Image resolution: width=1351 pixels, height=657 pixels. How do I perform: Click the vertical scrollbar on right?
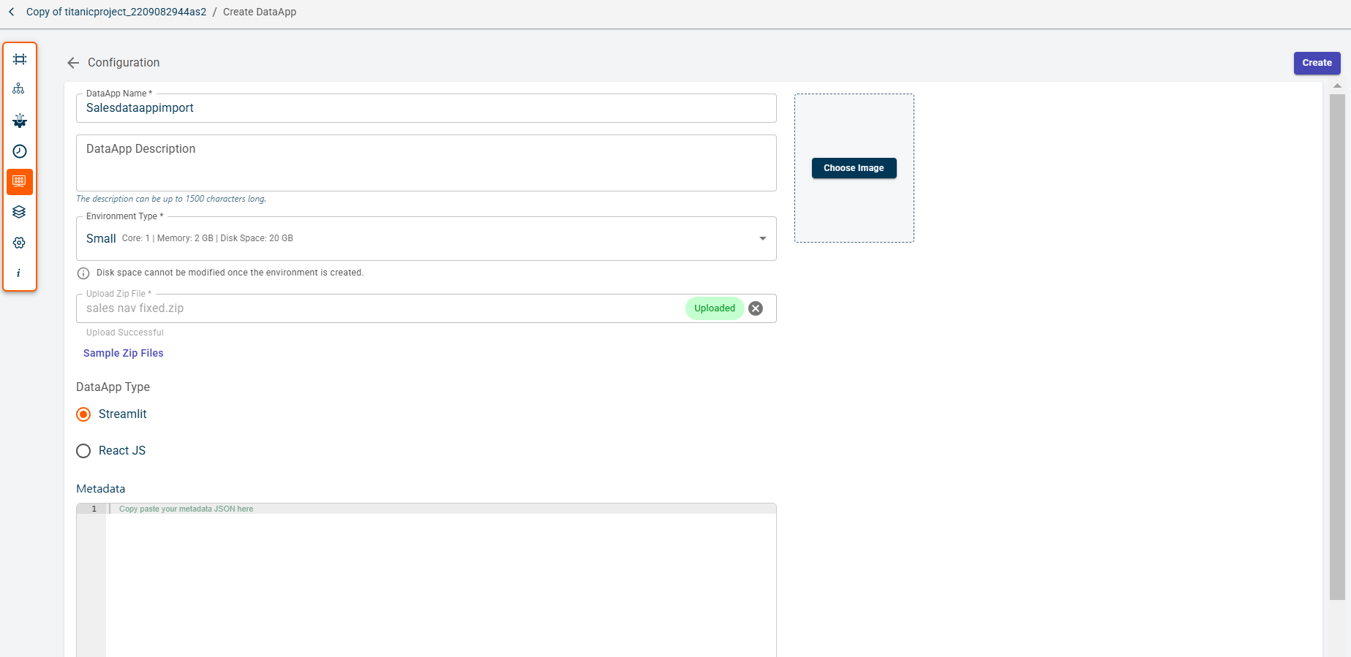point(1336,343)
